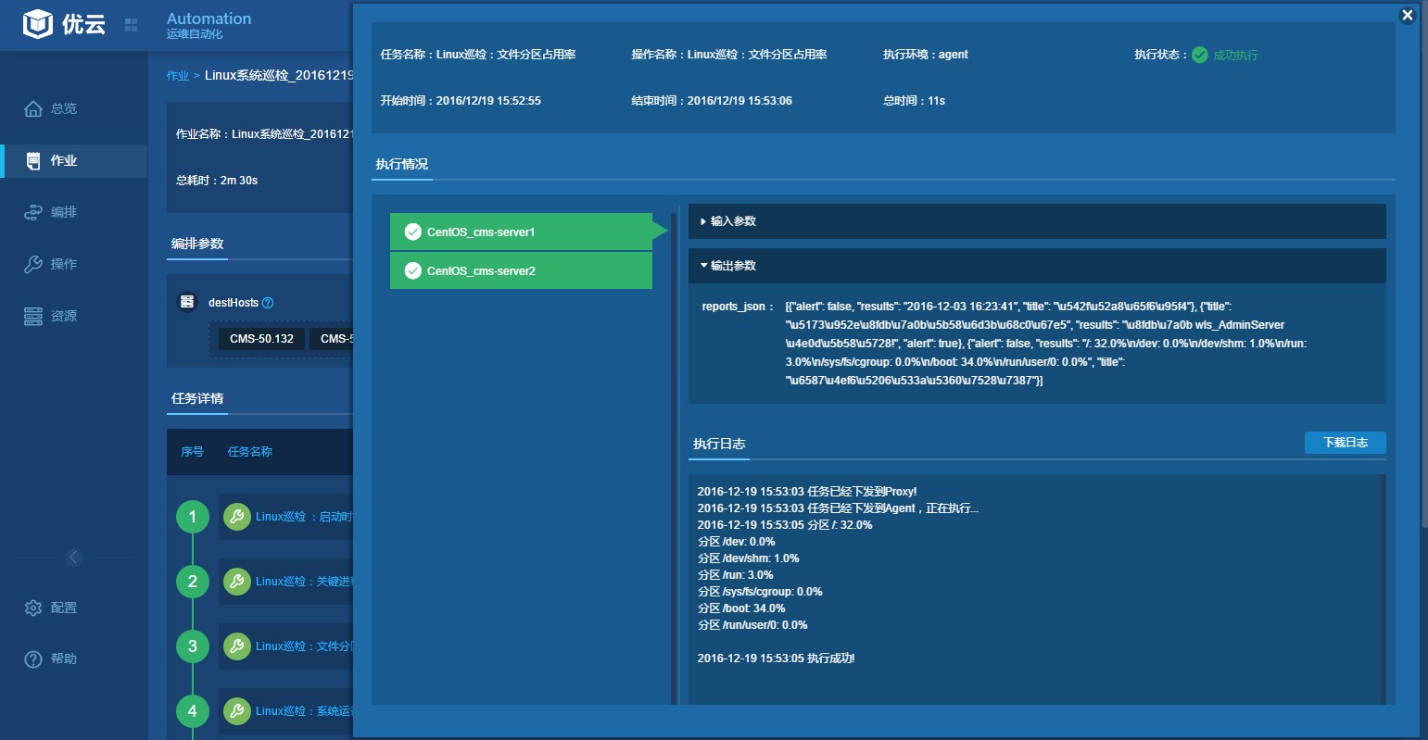1428x740 pixels.
Task: Click log line 2016-12-19 15:53:05 执行成功!
Action: click(x=776, y=658)
